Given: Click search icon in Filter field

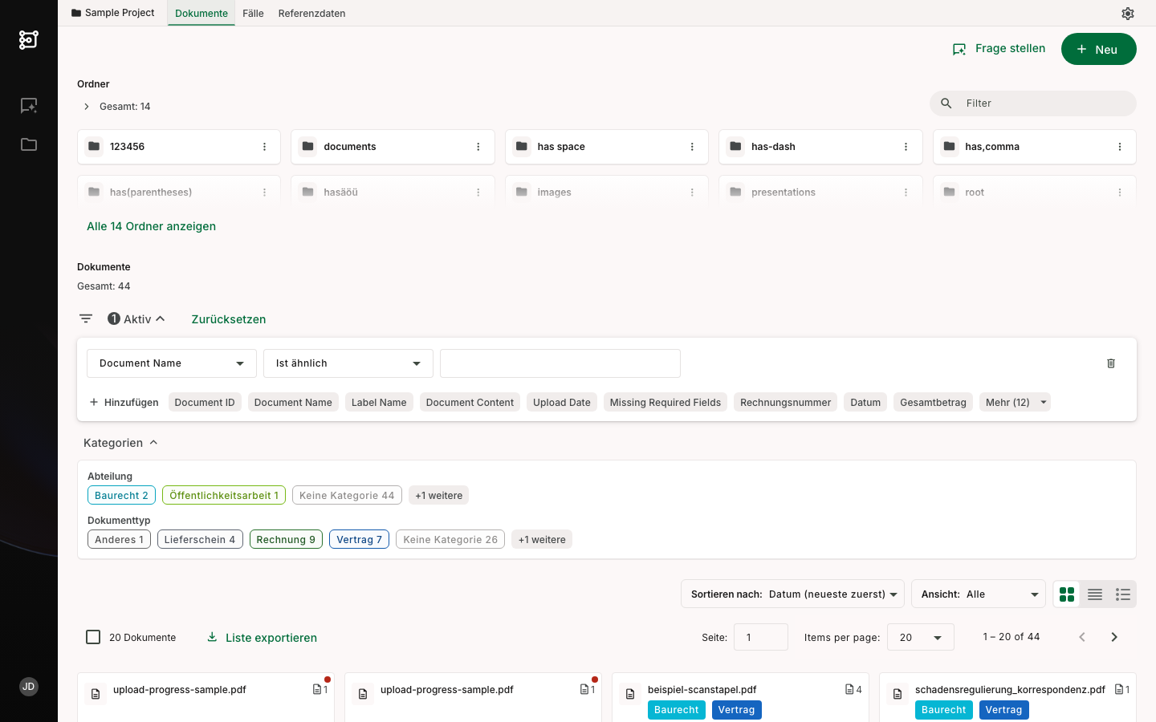Looking at the screenshot, I should (x=946, y=103).
